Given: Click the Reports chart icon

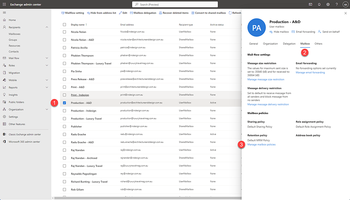Looking at the screenshot, I should pyautogui.click(x=4, y=87).
